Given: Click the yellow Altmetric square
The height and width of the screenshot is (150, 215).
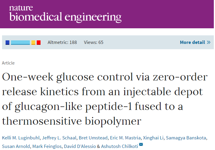Looking at the screenshot, I should [33, 42].
